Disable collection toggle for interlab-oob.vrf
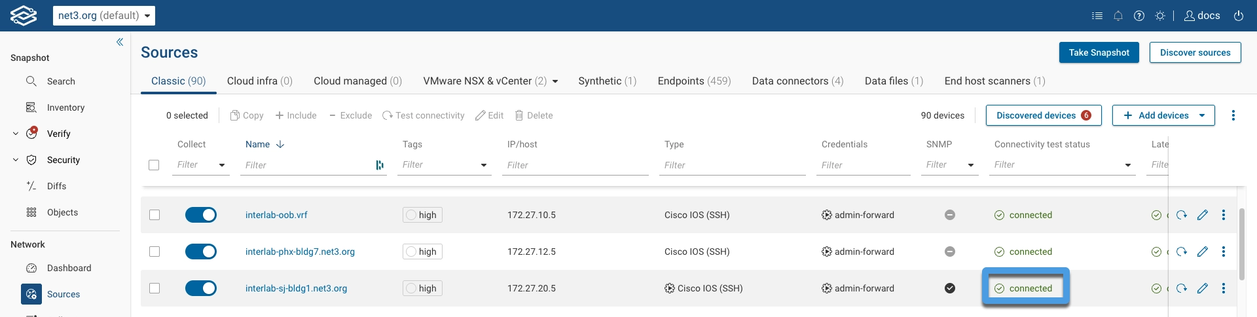 point(201,215)
